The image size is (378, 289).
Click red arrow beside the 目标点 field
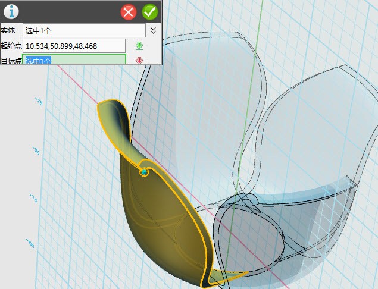pyautogui.click(x=139, y=60)
